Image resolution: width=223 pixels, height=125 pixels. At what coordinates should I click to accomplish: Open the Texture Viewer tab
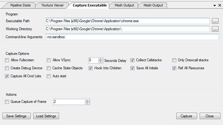[53, 5]
